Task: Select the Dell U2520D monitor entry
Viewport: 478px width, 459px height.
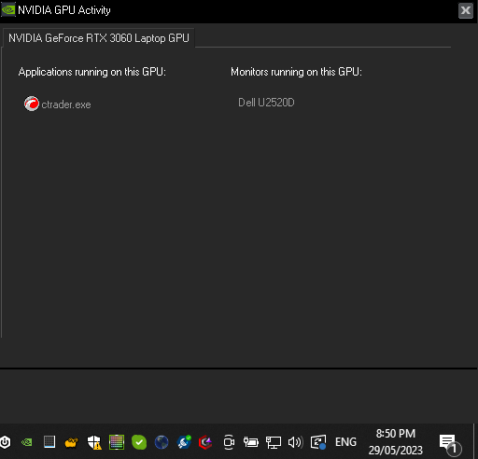Action: click(x=266, y=103)
